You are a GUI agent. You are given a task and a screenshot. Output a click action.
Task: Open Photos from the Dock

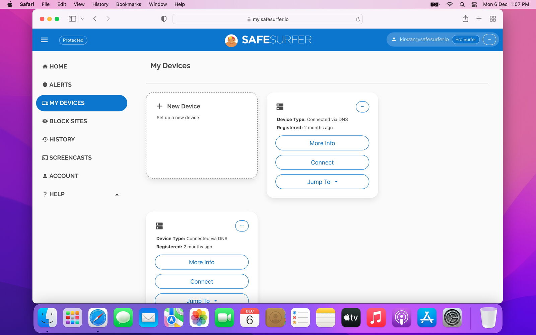[x=199, y=317]
